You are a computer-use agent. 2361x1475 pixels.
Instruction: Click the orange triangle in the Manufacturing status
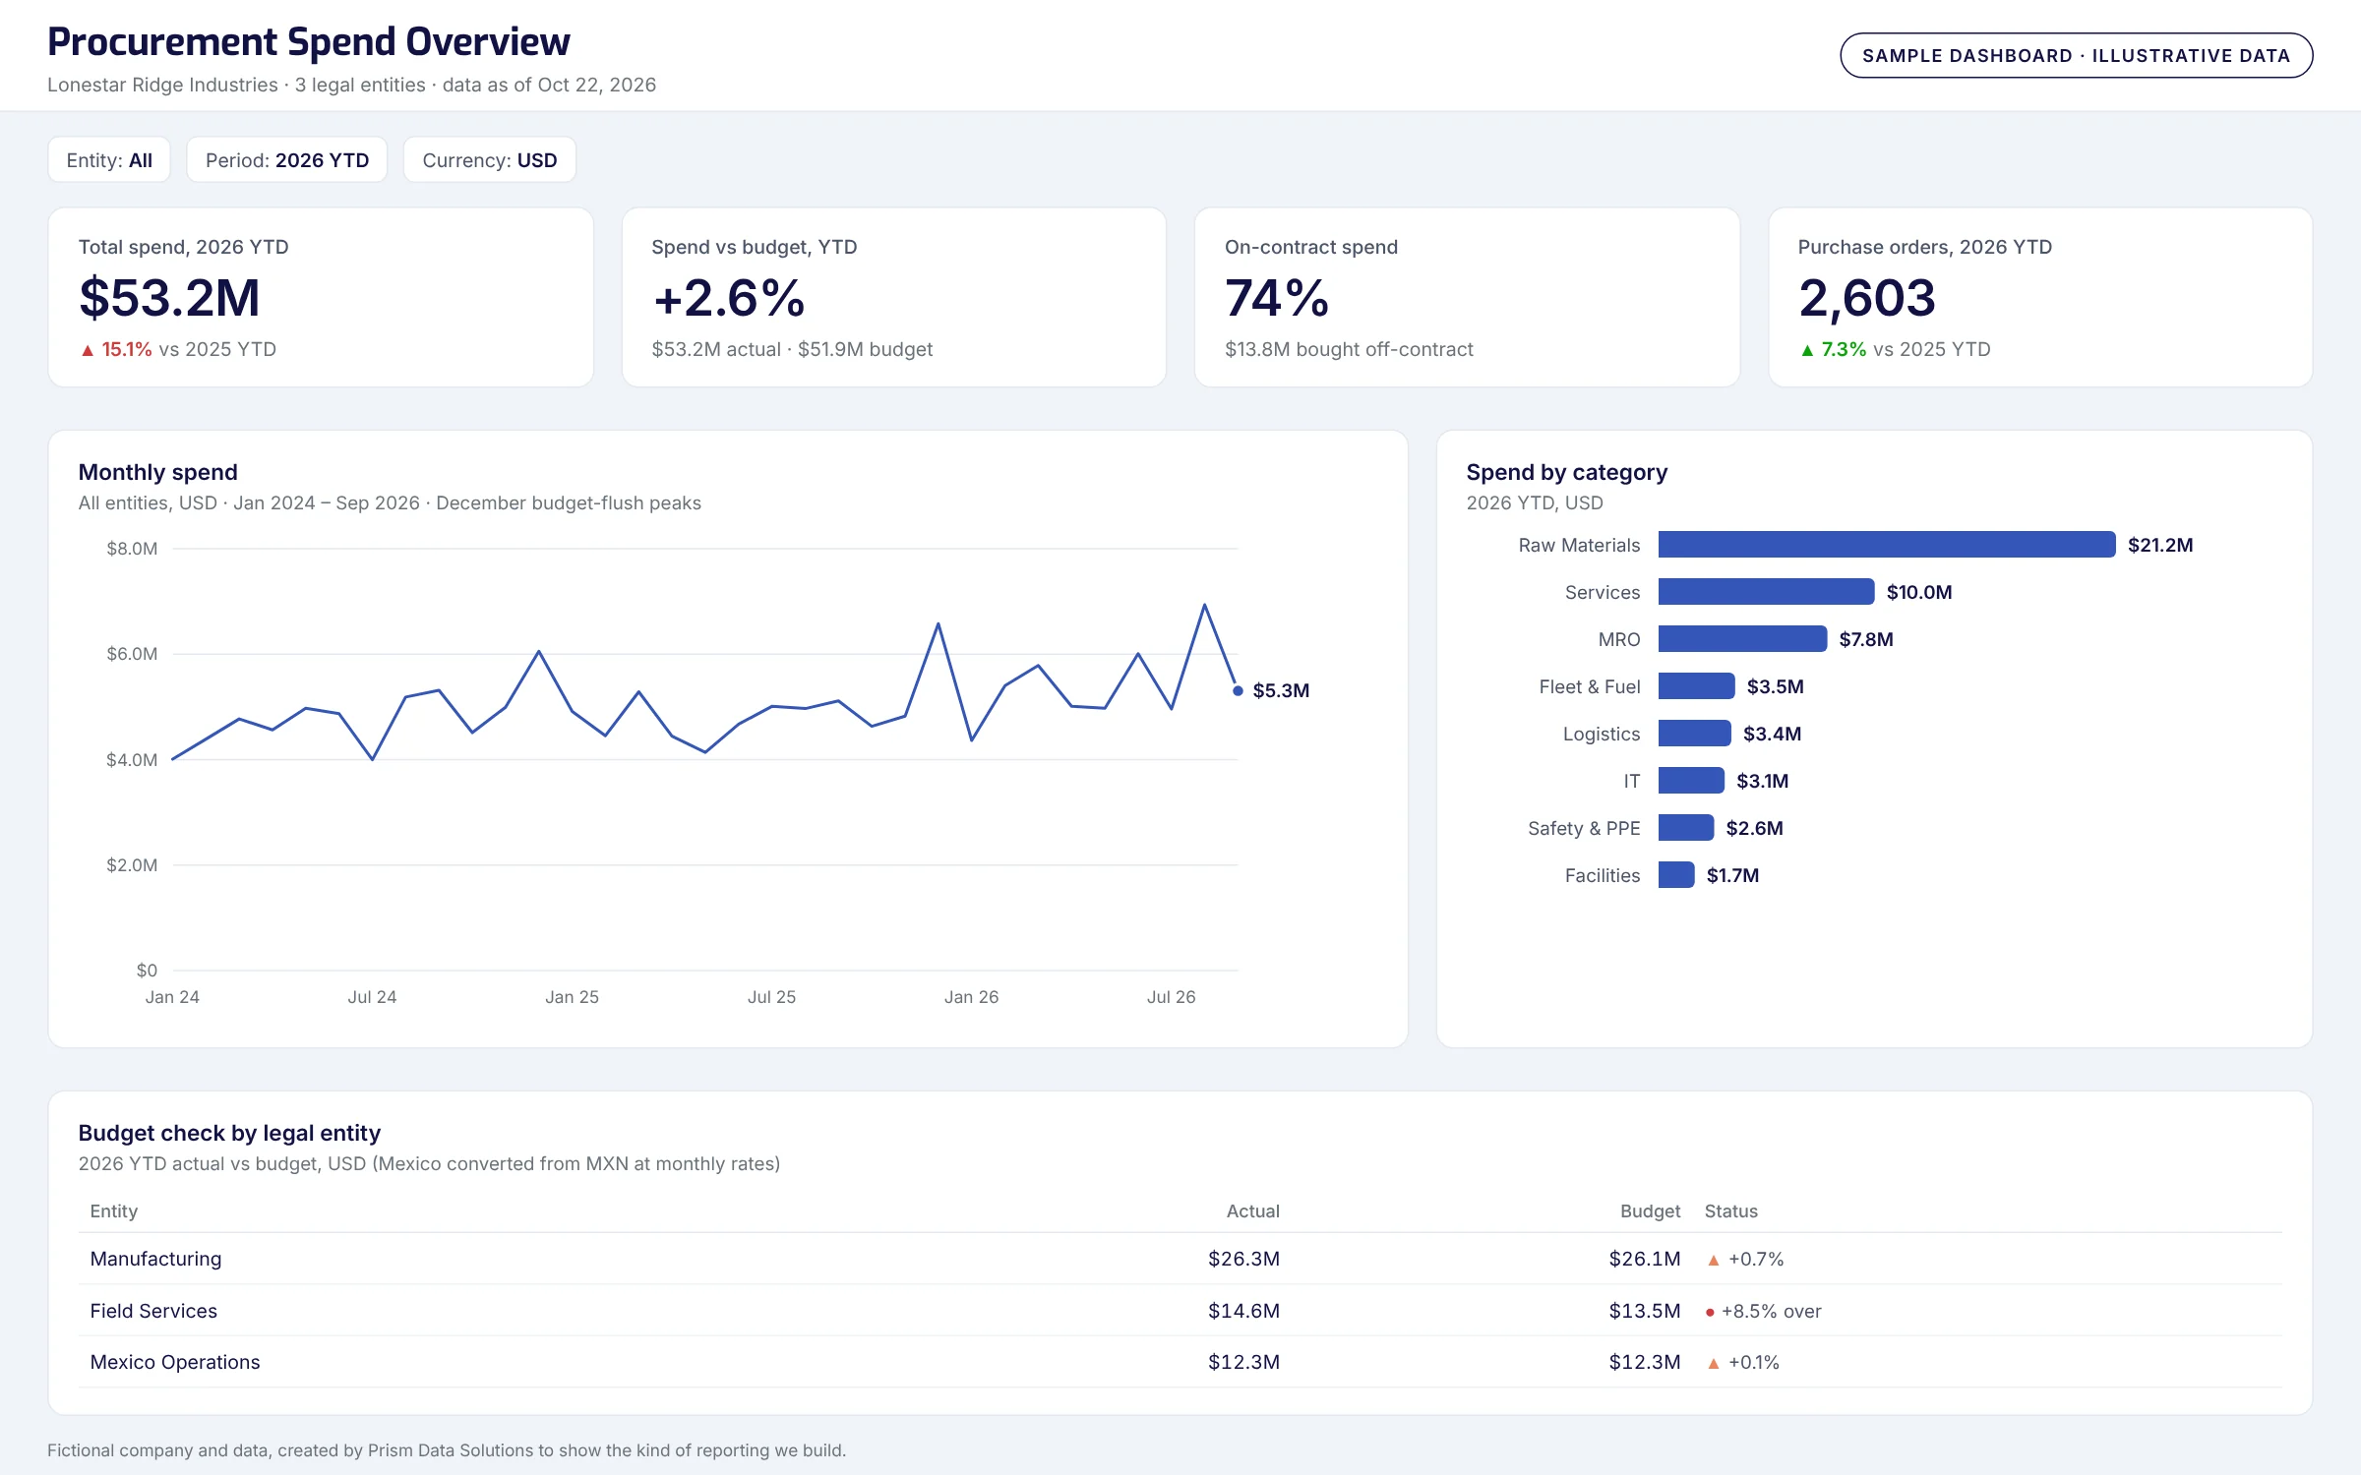pyautogui.click(x=1714, y=1261)
